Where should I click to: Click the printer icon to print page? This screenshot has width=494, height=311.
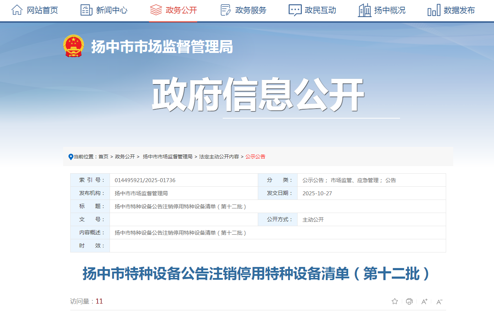pyautogui.click(x=409, y=301)
